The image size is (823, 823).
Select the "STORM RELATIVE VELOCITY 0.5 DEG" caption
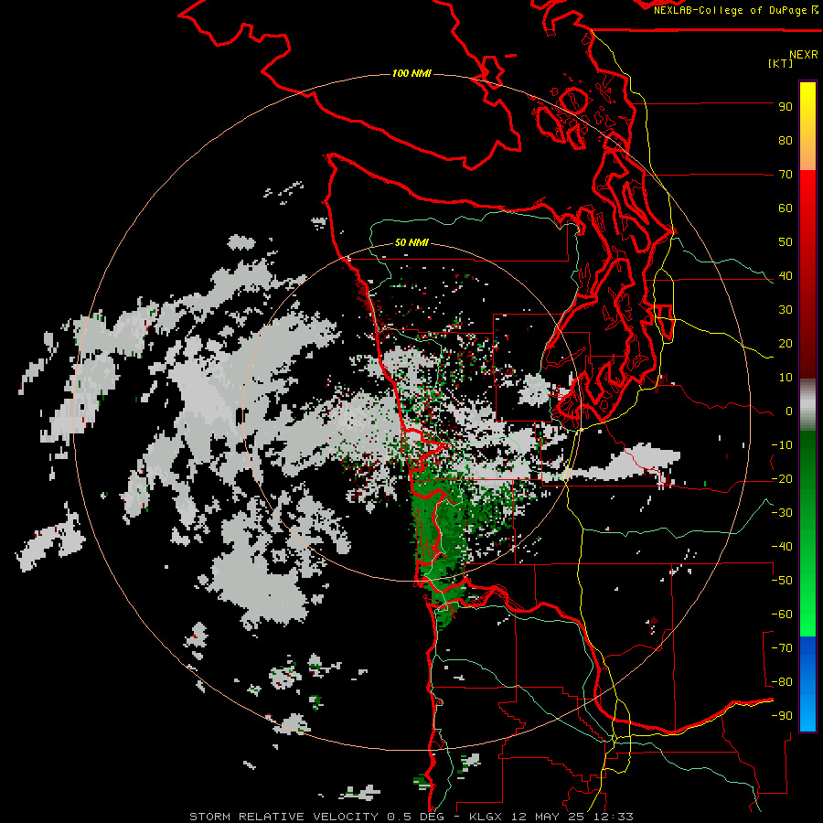[x=316, y=817]
